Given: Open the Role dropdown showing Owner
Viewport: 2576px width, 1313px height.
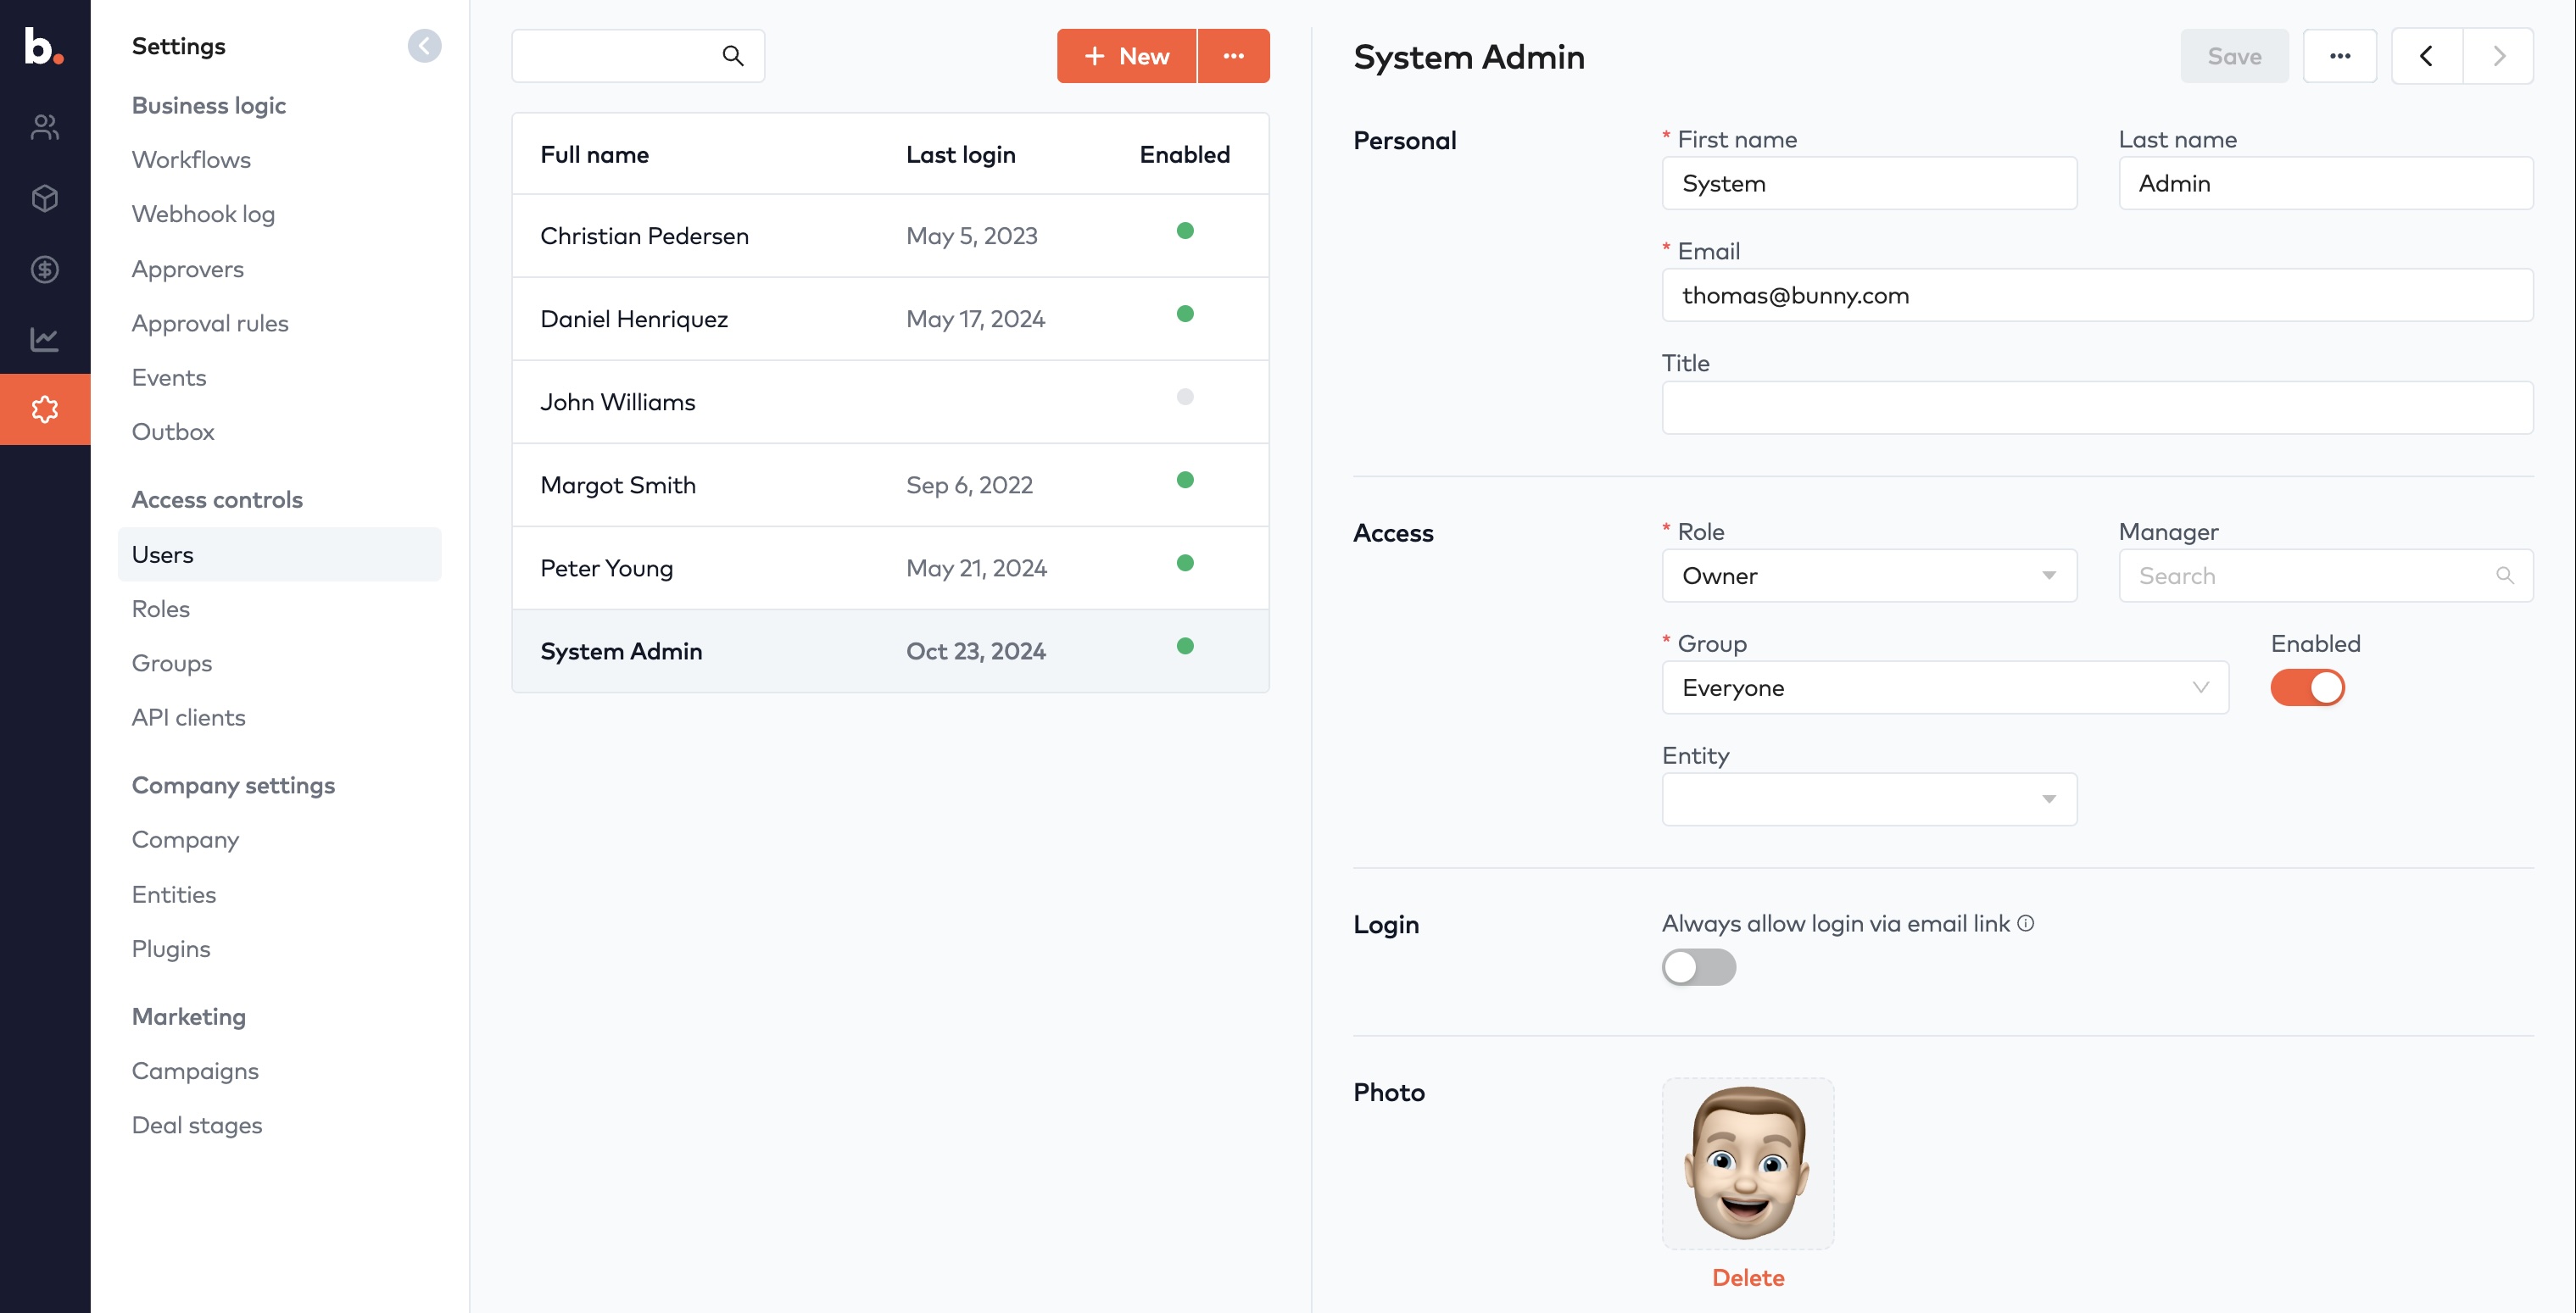Looking at the screenshot, I should coord(1869,575).
